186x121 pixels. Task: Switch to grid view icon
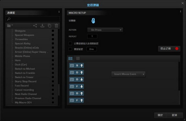coord(78,58)
